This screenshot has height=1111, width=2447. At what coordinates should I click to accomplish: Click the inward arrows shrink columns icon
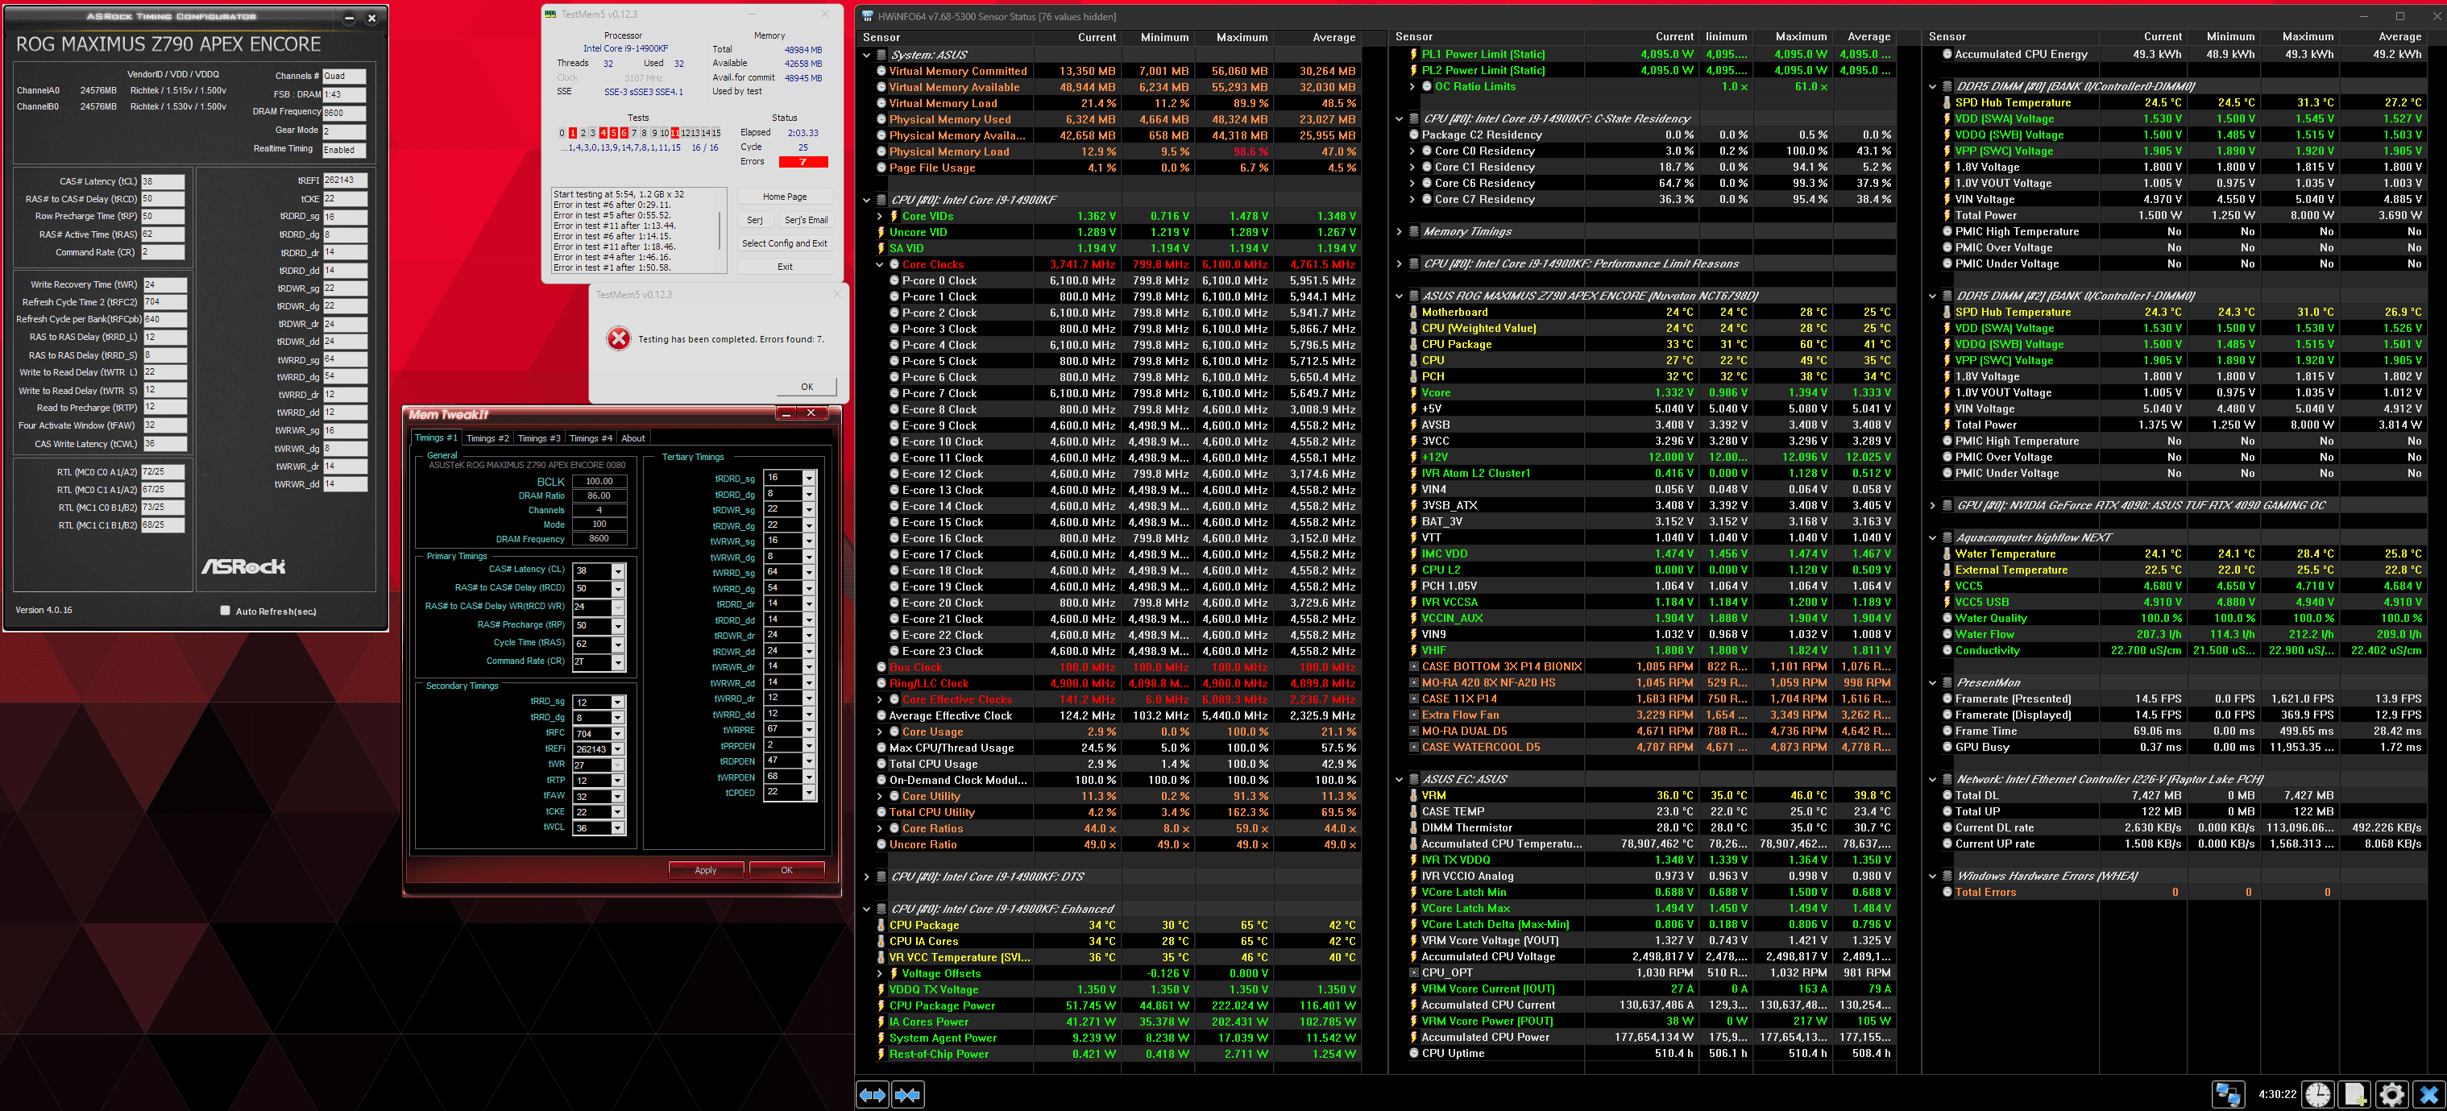pos(908,1095)
